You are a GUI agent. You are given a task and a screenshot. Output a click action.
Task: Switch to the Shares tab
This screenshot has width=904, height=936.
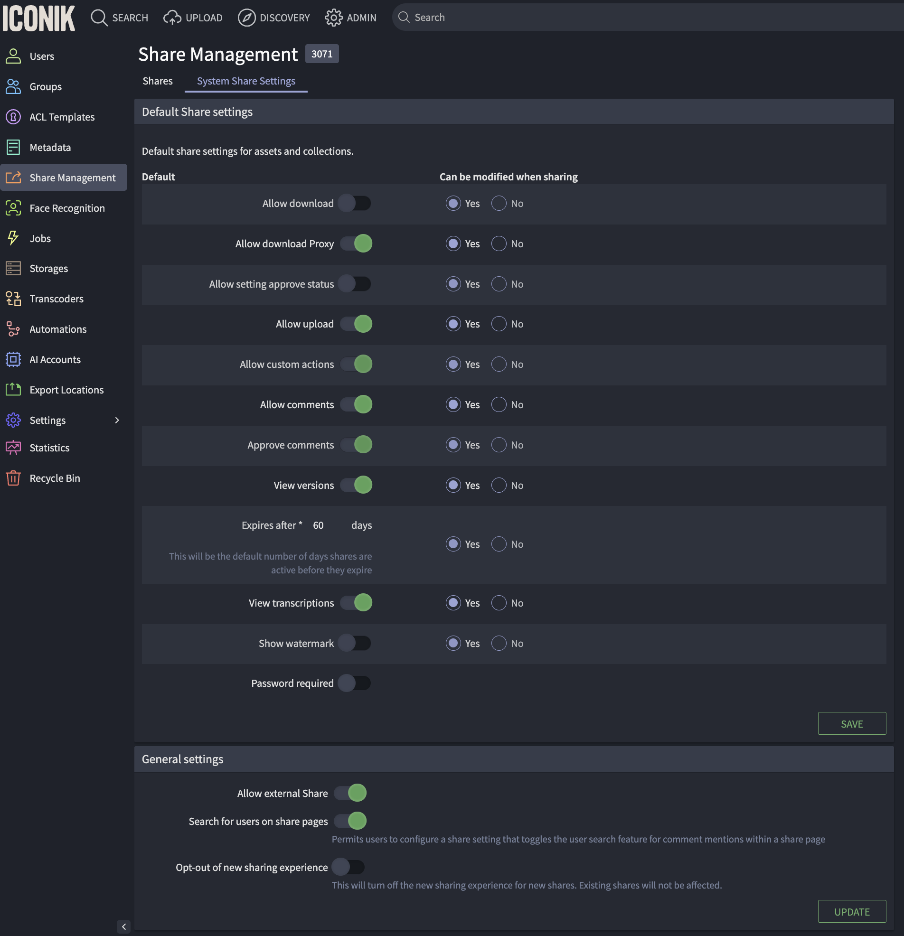click(157, 81)
